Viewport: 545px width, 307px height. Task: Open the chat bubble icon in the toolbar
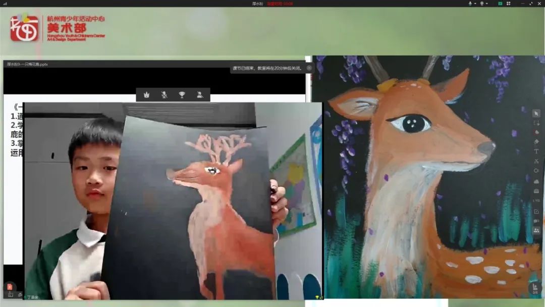(x=536, y=221)
